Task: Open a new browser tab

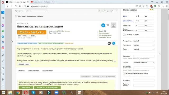Action: point(56,2)
